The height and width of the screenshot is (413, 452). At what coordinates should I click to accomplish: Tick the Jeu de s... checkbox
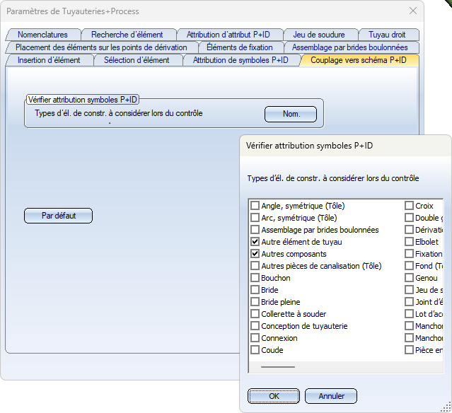click(409, 290)
